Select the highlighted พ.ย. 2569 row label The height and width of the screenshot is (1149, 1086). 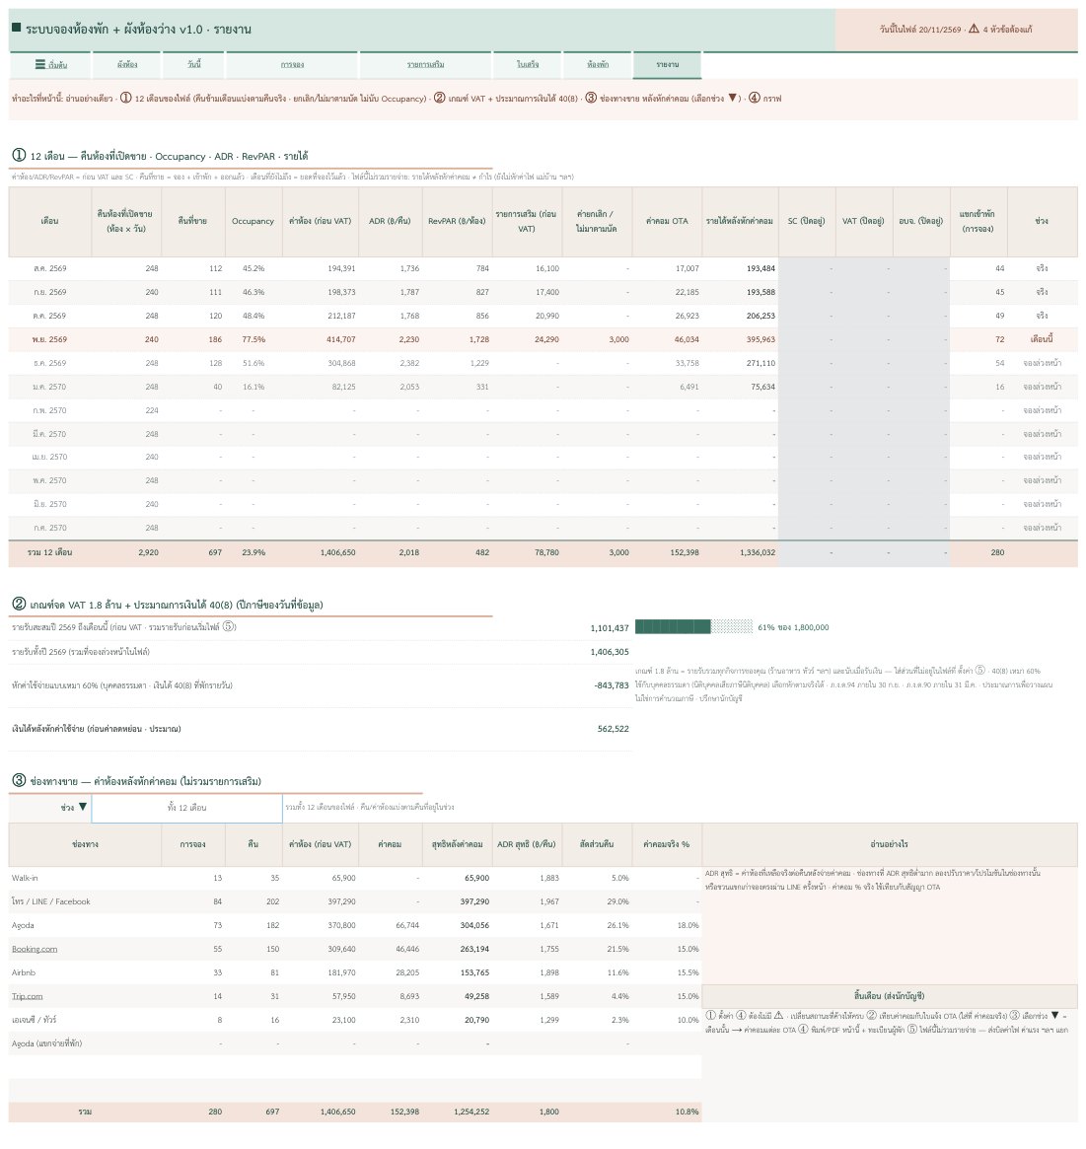(50, 340)
